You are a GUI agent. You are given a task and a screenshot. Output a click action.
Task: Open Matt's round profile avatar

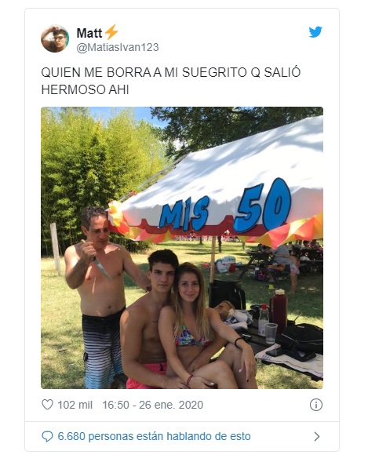click(55, 38)
